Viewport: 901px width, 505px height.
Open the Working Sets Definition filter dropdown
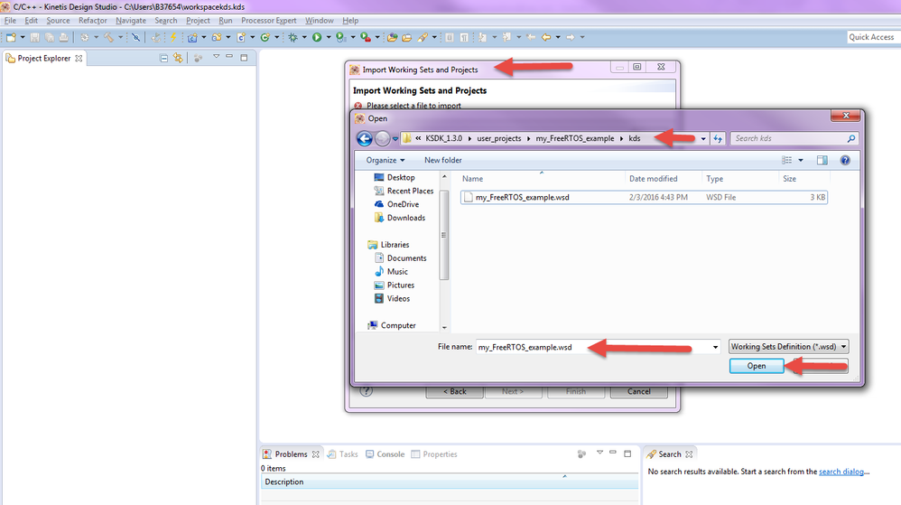tap(788, 347)
